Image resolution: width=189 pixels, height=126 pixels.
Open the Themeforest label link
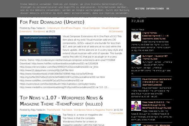pos(54,110)
